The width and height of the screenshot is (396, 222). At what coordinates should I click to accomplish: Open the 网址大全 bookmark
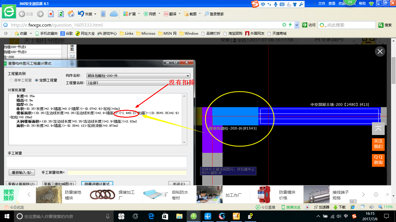click(x=85, y=34)
